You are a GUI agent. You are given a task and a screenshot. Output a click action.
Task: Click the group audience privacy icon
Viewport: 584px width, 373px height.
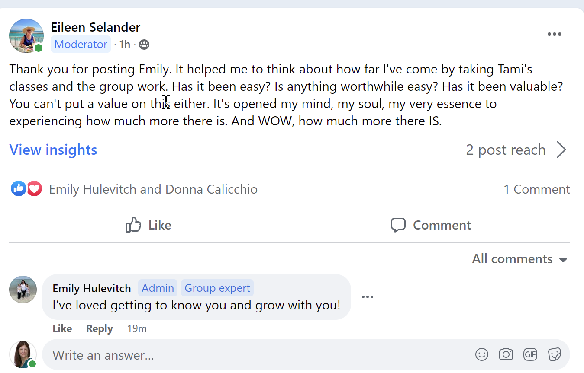pos(144,45)
